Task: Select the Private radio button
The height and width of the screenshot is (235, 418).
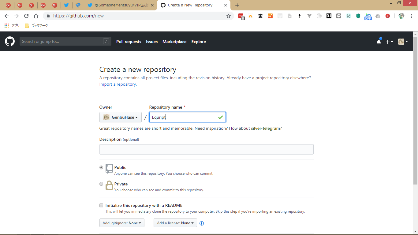Action: (x=101, y=184)
